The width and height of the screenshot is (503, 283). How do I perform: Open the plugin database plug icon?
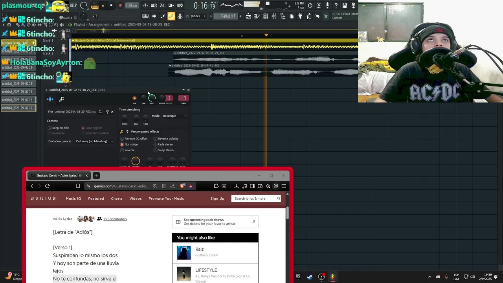(300, 16)
